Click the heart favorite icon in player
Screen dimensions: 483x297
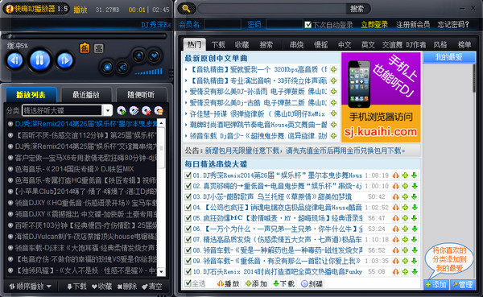coord(154,56)
